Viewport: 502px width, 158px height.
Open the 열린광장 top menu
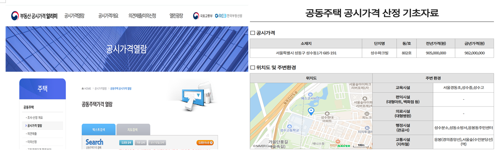[176, 16]
